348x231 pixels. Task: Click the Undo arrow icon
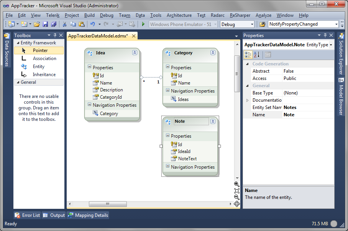coord(92,24)
